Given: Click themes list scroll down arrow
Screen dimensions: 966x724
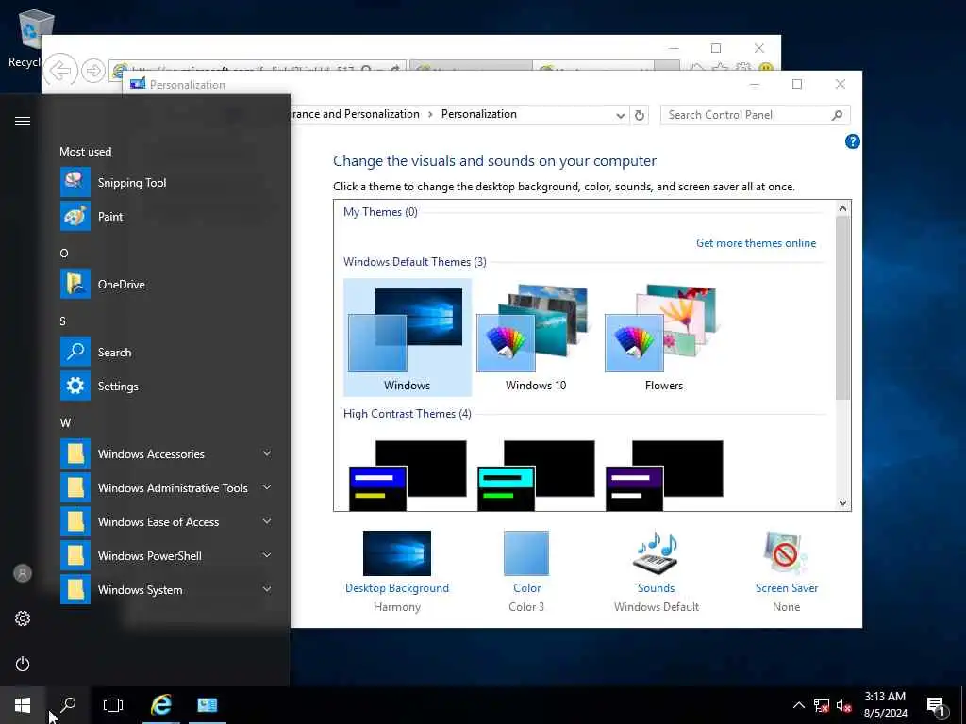Looking at the screenshot, I should pos(842,503).
